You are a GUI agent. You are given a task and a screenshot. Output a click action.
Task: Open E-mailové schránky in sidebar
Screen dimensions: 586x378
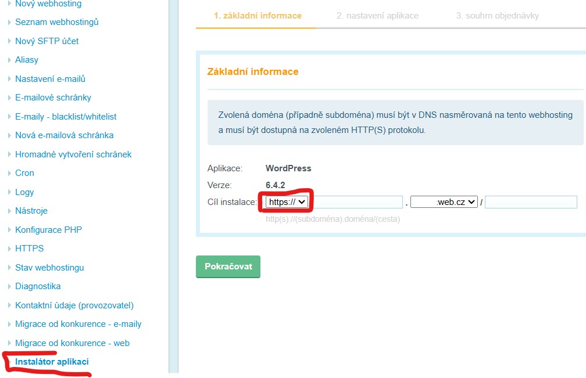coord(53,98)
